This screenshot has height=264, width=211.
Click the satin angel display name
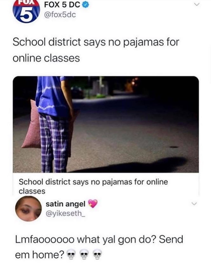click(x=66, y=204)
